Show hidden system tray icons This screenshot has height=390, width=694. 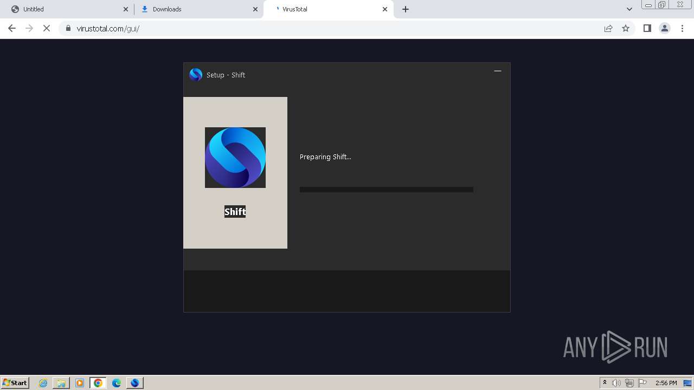point(605,382)
